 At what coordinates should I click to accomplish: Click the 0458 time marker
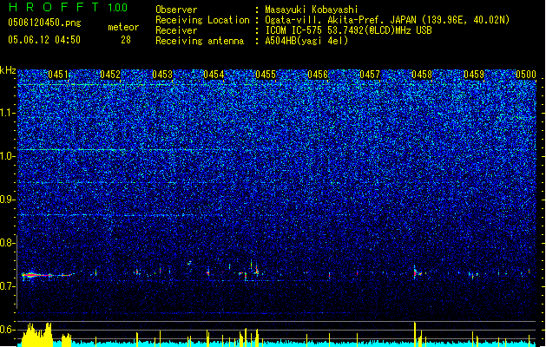pos(422,75)
